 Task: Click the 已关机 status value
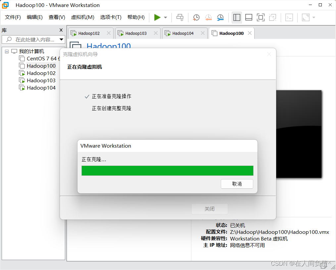tap(237, 225)
